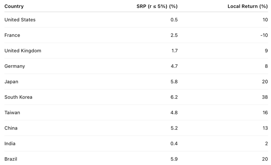271x165 pixels.
Task: Select the United States row label
Action: tap(20, 20)
